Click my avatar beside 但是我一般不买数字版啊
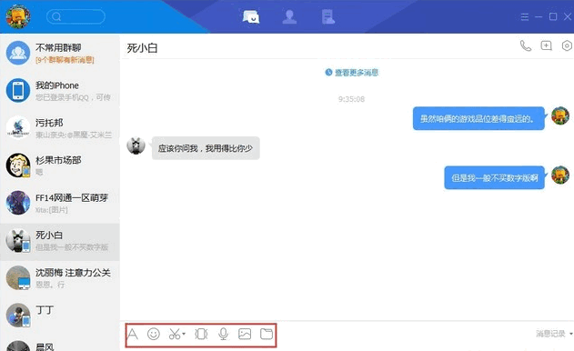 (x=560, y=175)
